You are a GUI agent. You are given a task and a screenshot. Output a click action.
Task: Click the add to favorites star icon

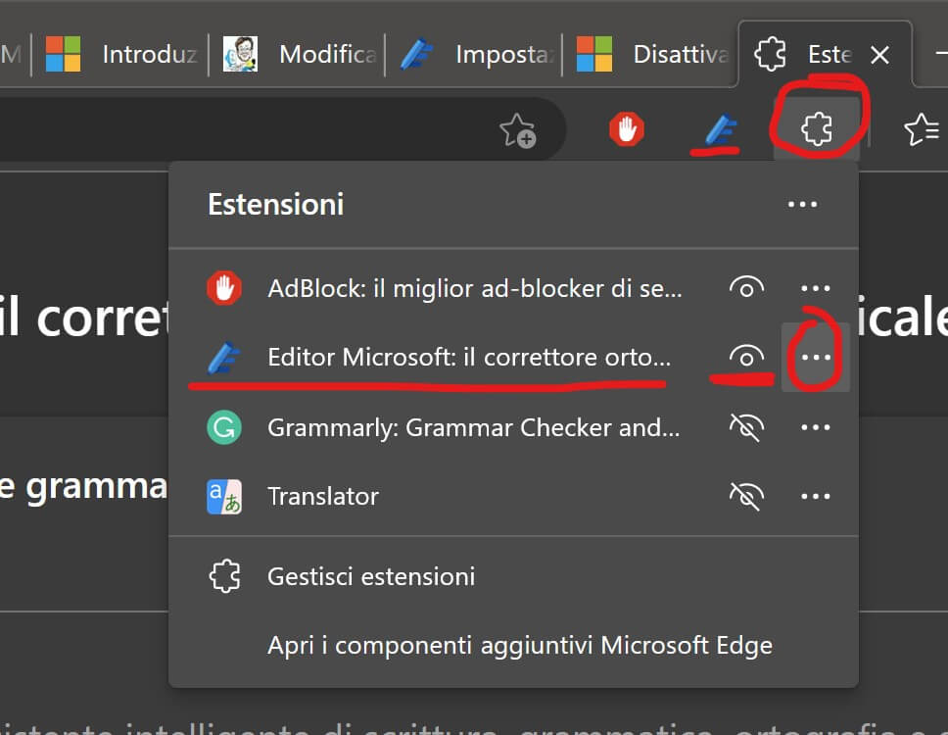tap(517, 130)
